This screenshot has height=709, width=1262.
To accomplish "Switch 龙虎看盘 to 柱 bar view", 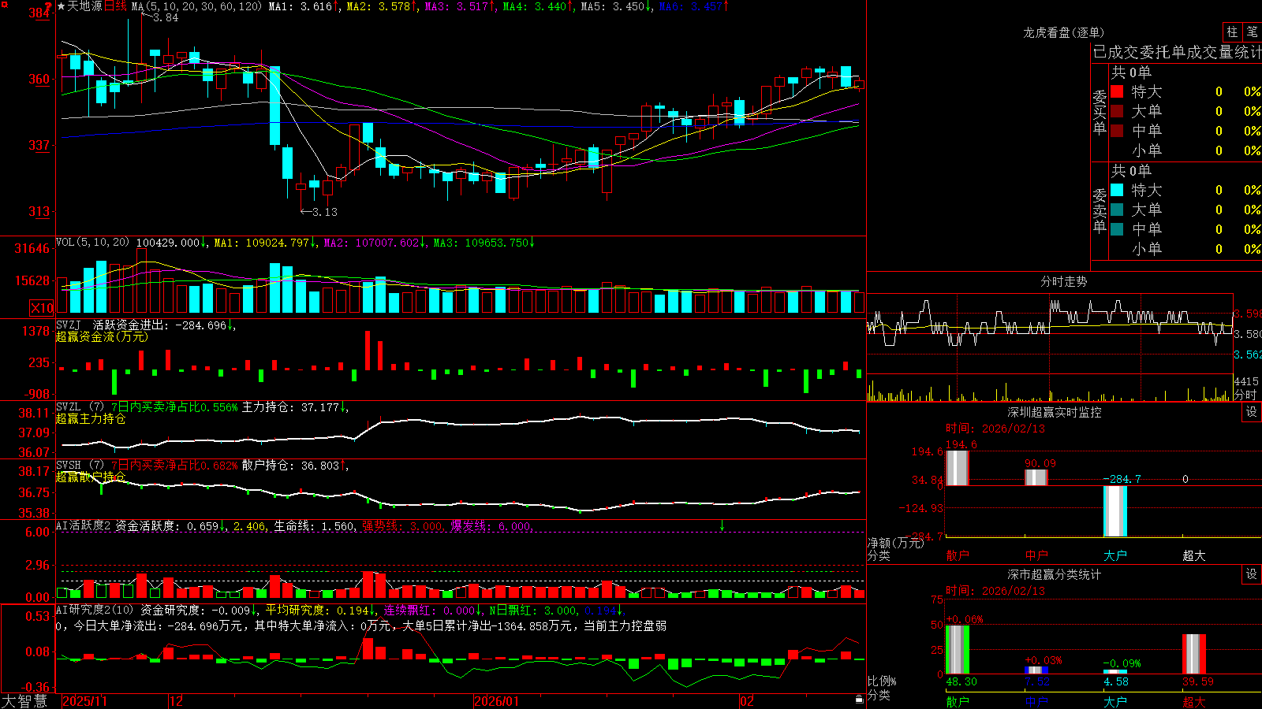I will (x=1232, y=32).
